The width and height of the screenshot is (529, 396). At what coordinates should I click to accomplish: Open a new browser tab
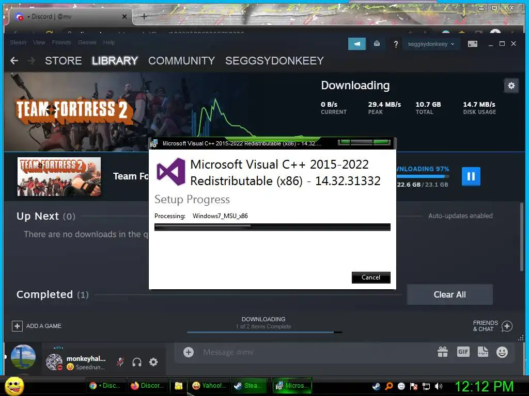coord(144,16)
